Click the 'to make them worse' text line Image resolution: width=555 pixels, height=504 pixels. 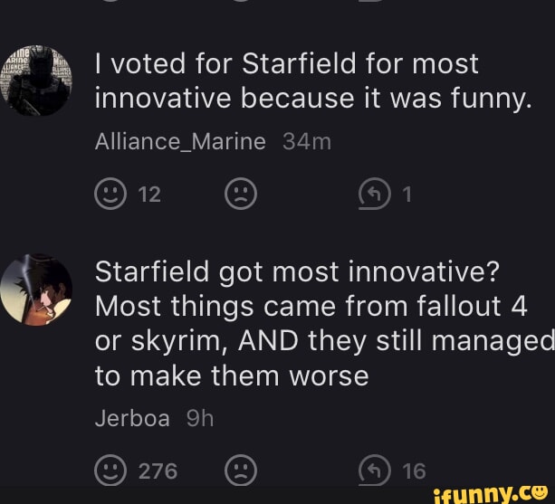click(232, 376)
